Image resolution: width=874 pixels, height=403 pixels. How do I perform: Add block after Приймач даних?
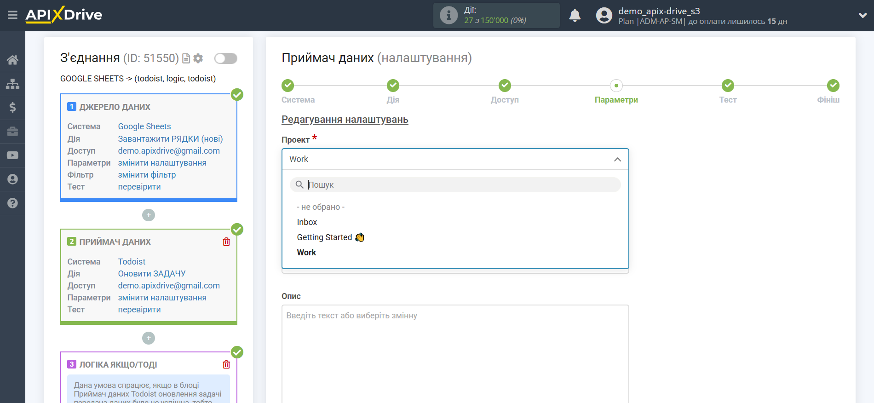pos(149,338)
